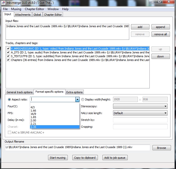
Task: Select the Display width/height radio button
Action: pos(83,99)
